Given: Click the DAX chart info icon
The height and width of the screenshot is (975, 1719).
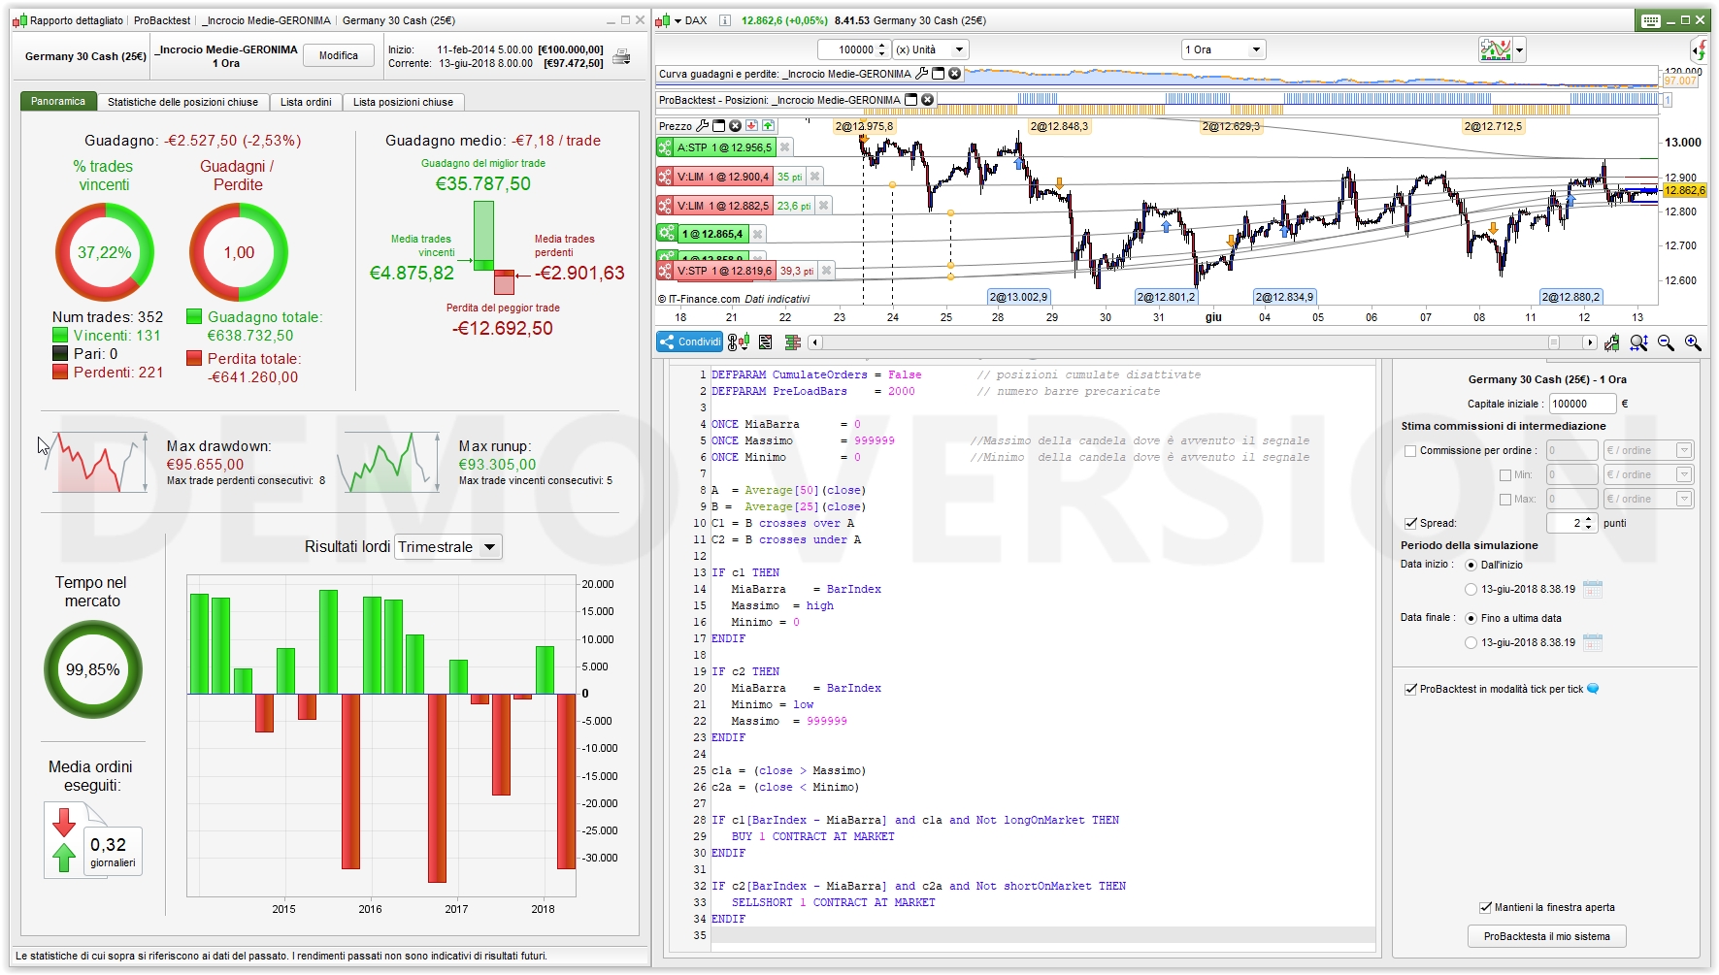Looking at the screenshot, I should pyautogui.click(x=724, y=20).
